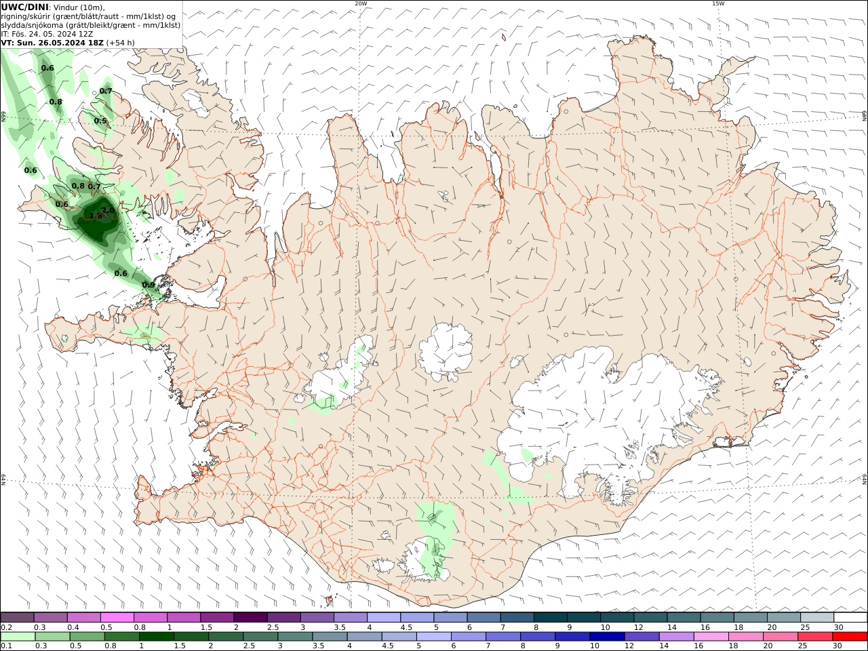Viewport: 868px width, 651px height.
Task: Select the snow legend swatch between 0.3 and 0.4
Action: 50,617
